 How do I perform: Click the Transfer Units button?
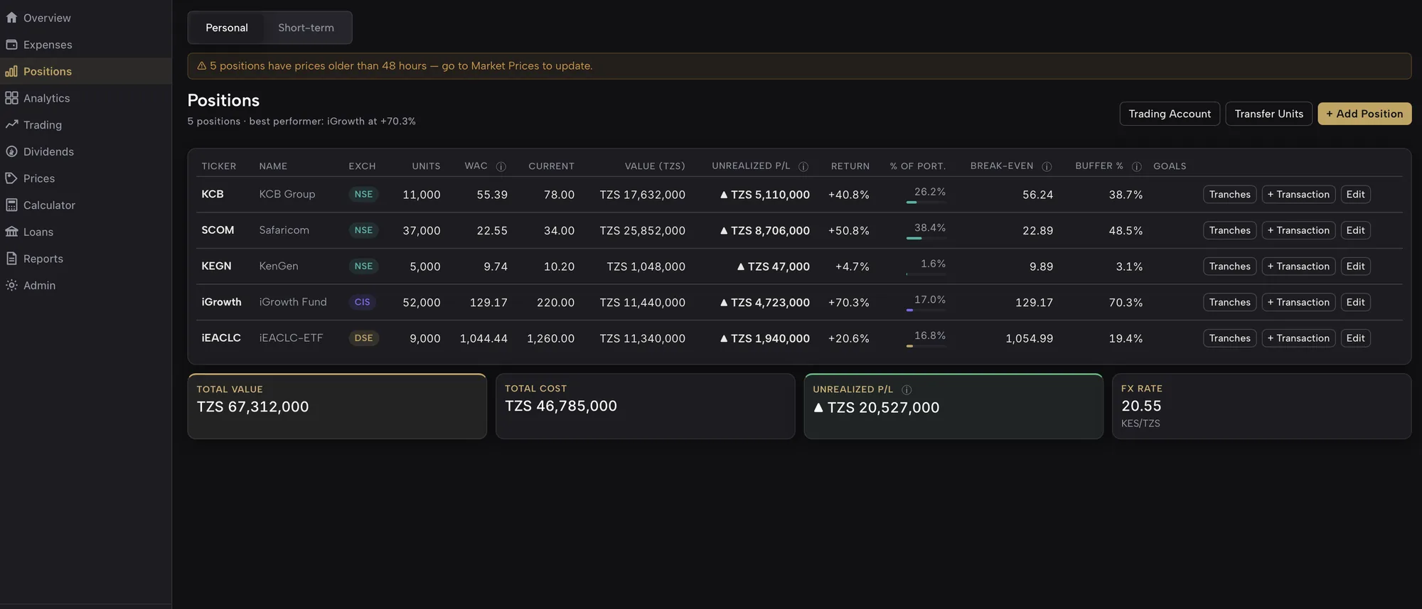pos(1268,114)
